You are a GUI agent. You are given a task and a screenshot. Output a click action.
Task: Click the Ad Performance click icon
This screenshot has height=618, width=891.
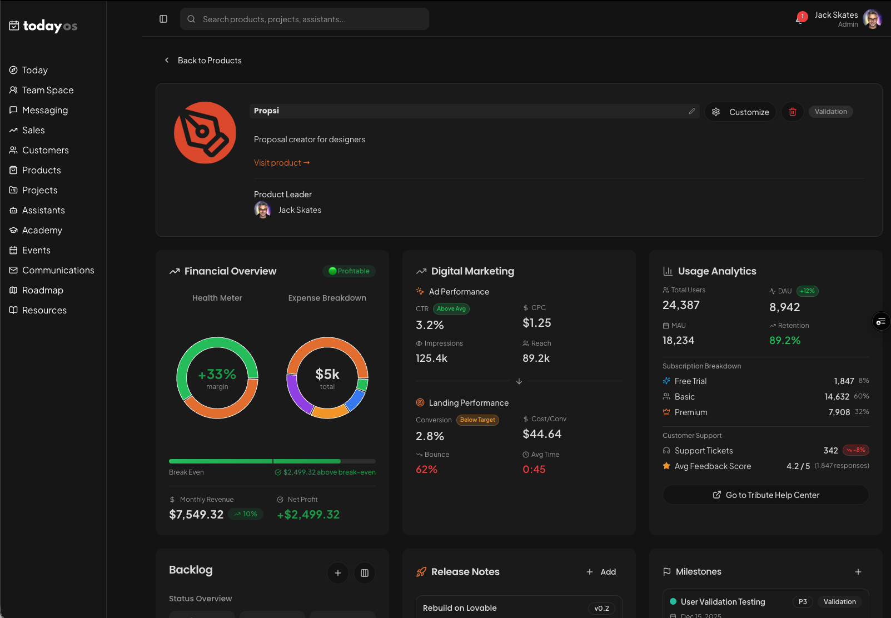coord(420,291)
